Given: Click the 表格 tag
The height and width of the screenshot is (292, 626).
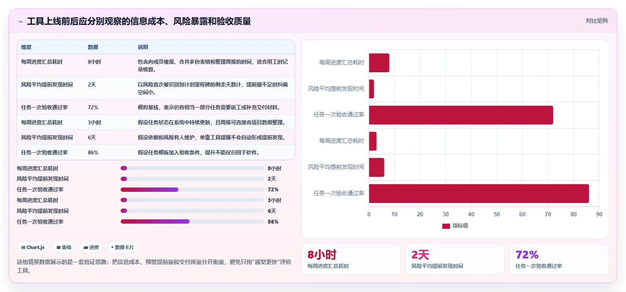Looking at the screenshot, I should tap(64, 247).
